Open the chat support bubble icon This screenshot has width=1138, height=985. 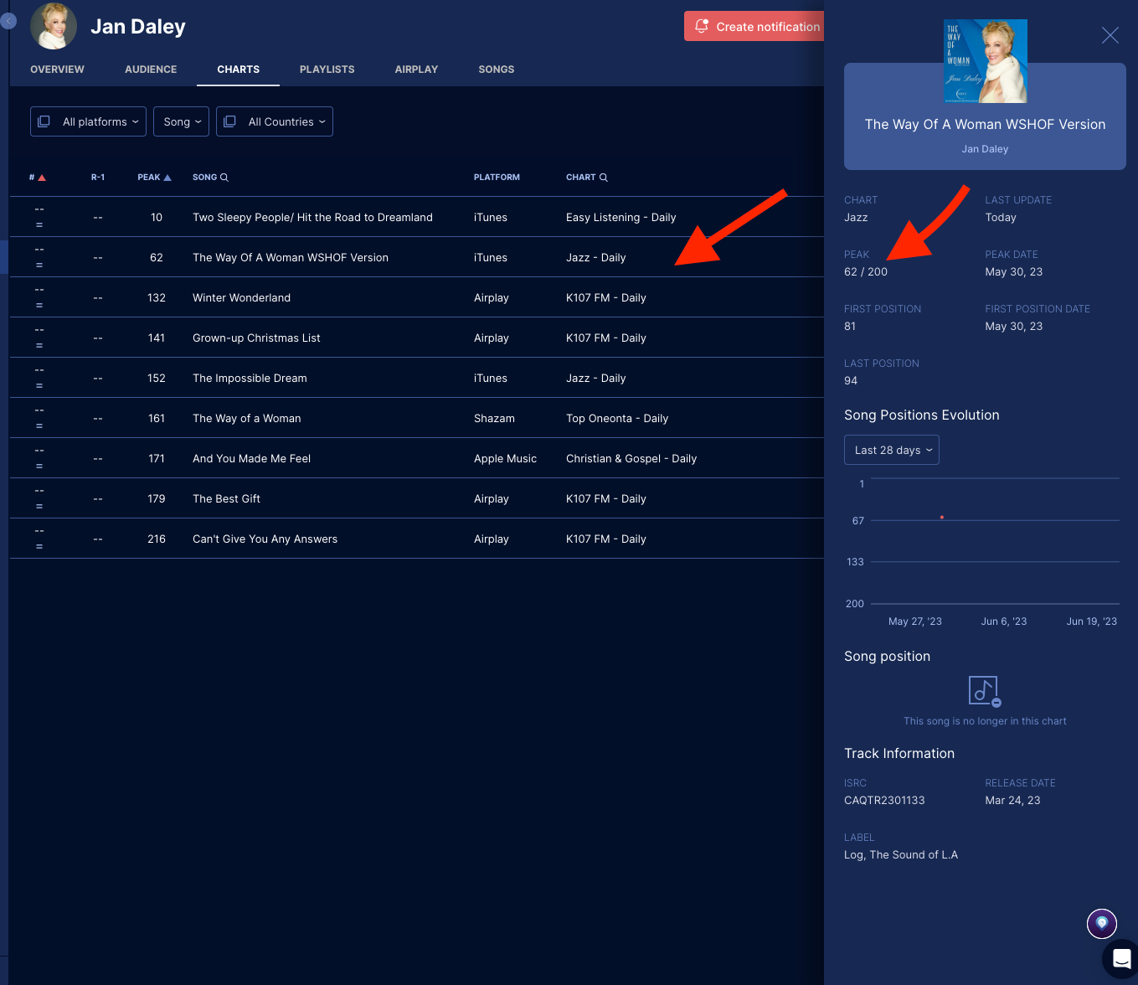1121,959
